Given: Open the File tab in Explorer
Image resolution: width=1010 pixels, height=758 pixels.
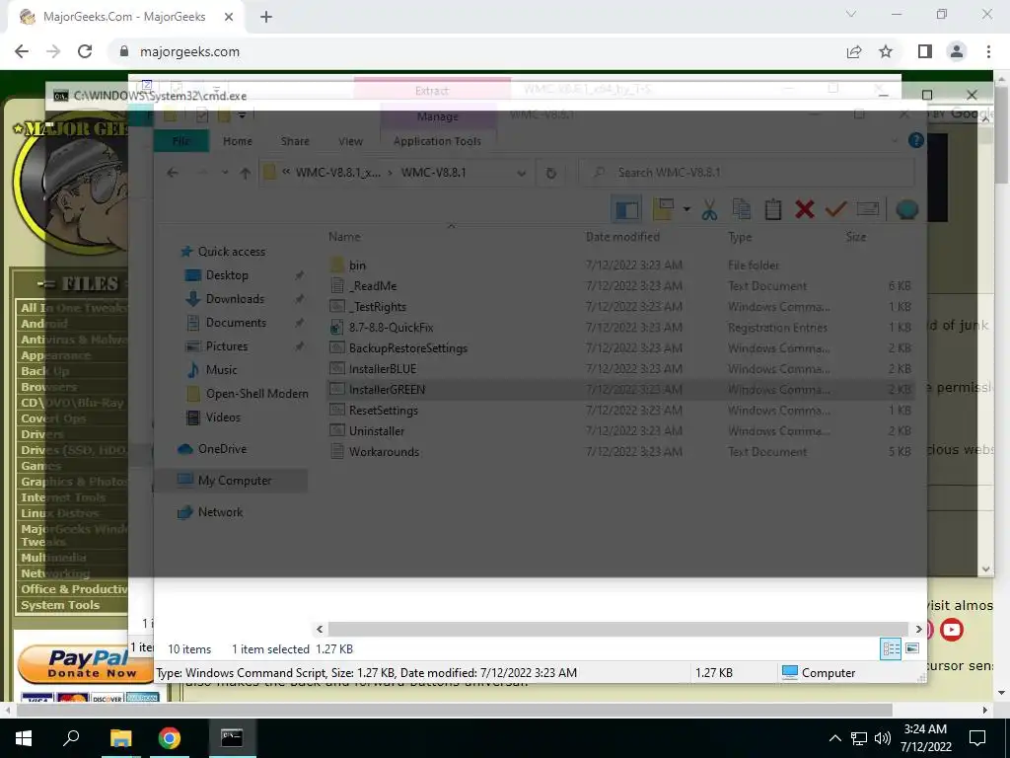Looking at the screenshot, I should [181, 141].
